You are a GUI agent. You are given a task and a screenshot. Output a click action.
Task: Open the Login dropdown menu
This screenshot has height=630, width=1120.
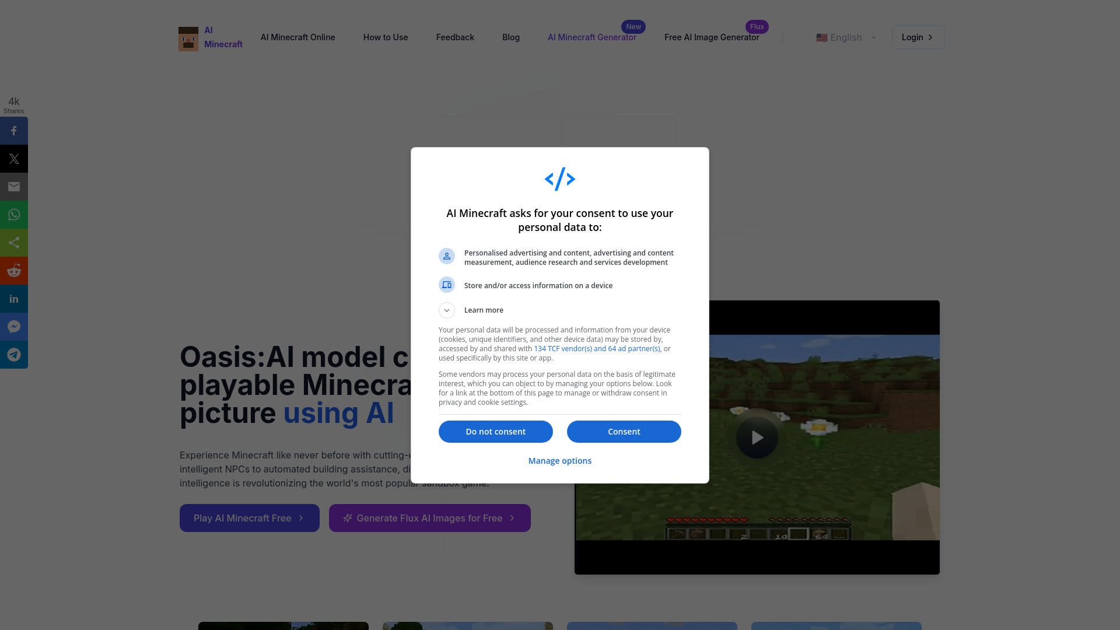click(x=918, y=37)
